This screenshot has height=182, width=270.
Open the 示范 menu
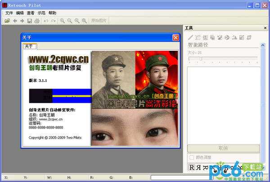41,13
